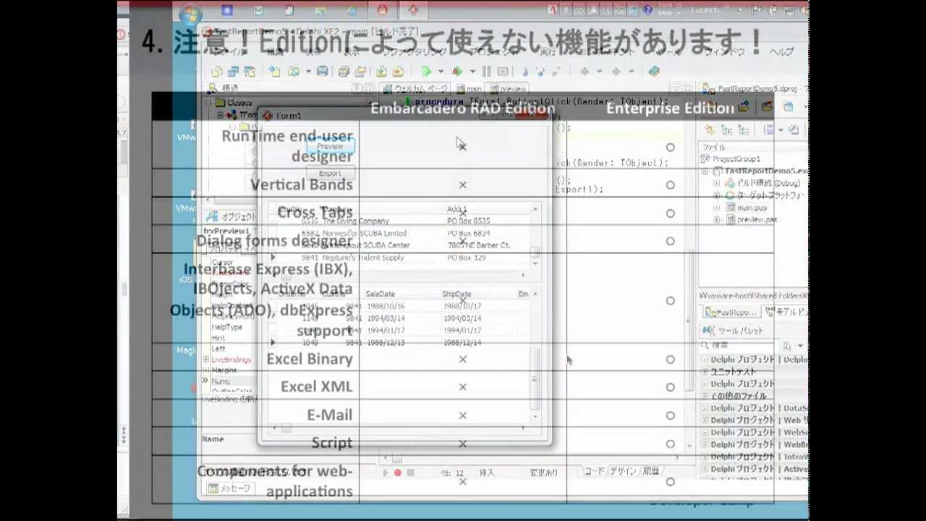Screen dimensions: 926x521
Task: Select preview.pas in project tree
Action: pos(756,219)
